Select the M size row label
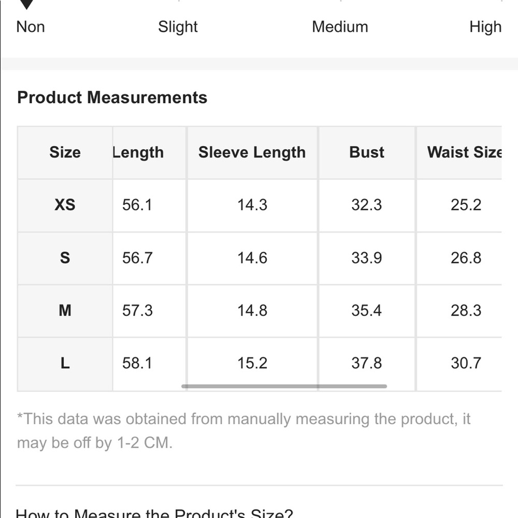Screen dimensions: 518x518 pyautogui.click(x=65, y=310)
